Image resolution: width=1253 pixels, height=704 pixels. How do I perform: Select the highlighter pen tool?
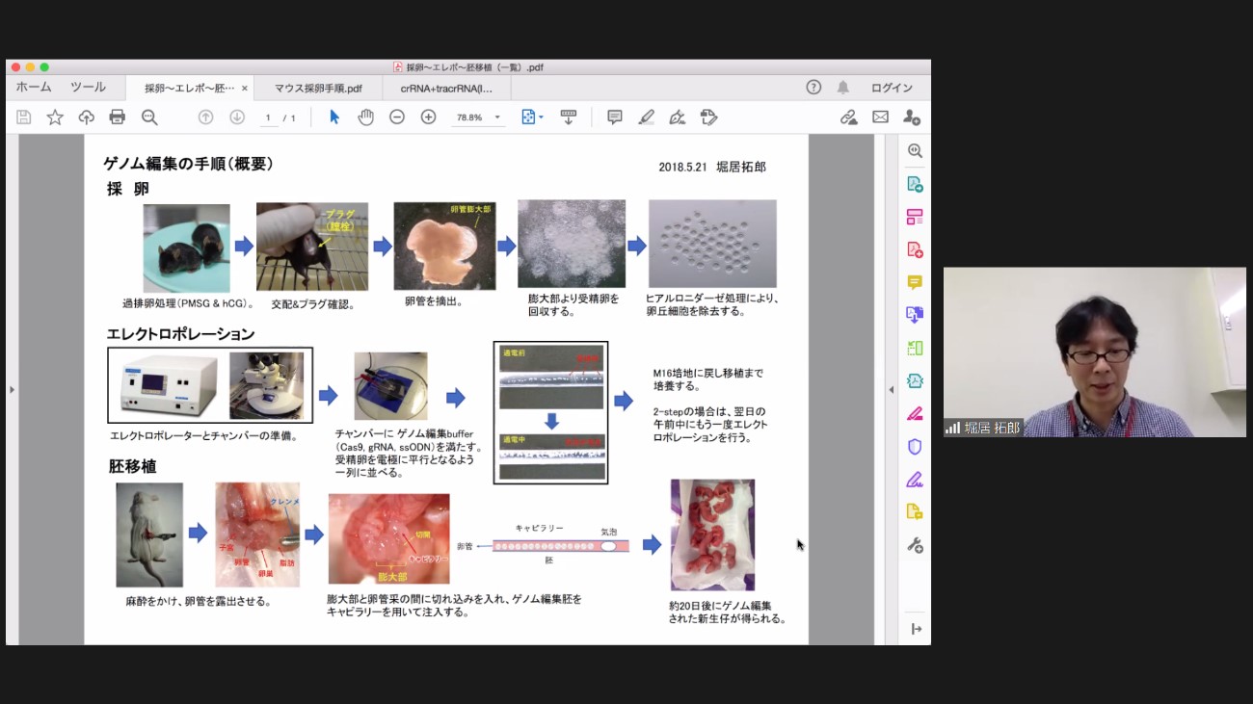pyautogui.click(x=646, y=117)
